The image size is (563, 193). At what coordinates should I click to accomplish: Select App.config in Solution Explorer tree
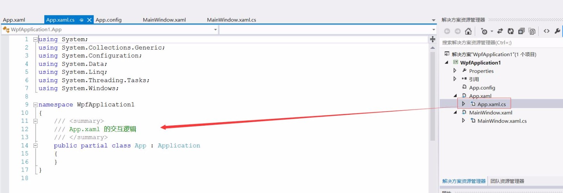482,88
